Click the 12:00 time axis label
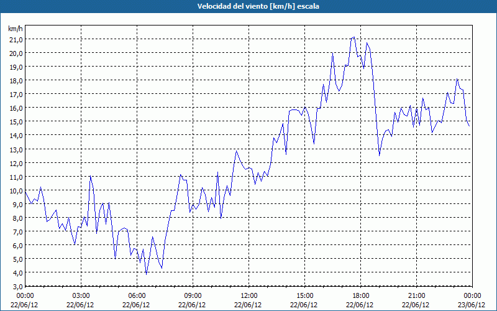Screen dimensions: 497x311 point(249,296)
